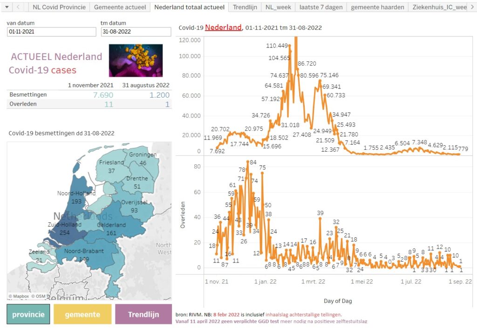Click the tm datum input field
The image size is (477, 329).
(x=136, y=32)
